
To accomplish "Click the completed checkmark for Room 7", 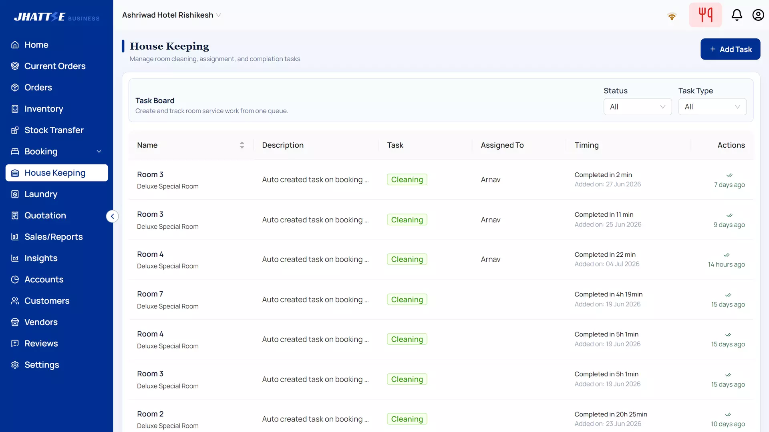I will point(728,295).
